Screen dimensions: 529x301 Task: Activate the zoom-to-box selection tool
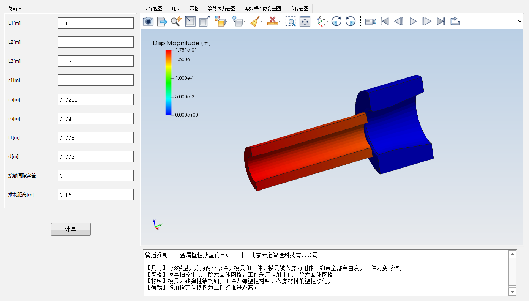pos(291,21)
